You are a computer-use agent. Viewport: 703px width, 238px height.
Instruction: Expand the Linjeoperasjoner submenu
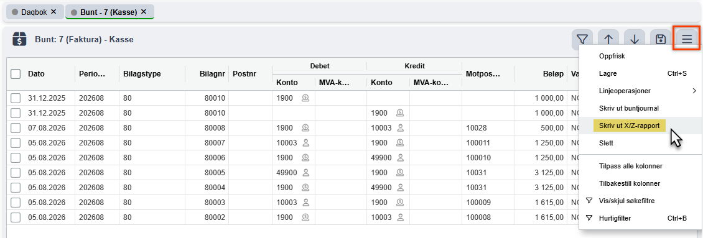640,91
